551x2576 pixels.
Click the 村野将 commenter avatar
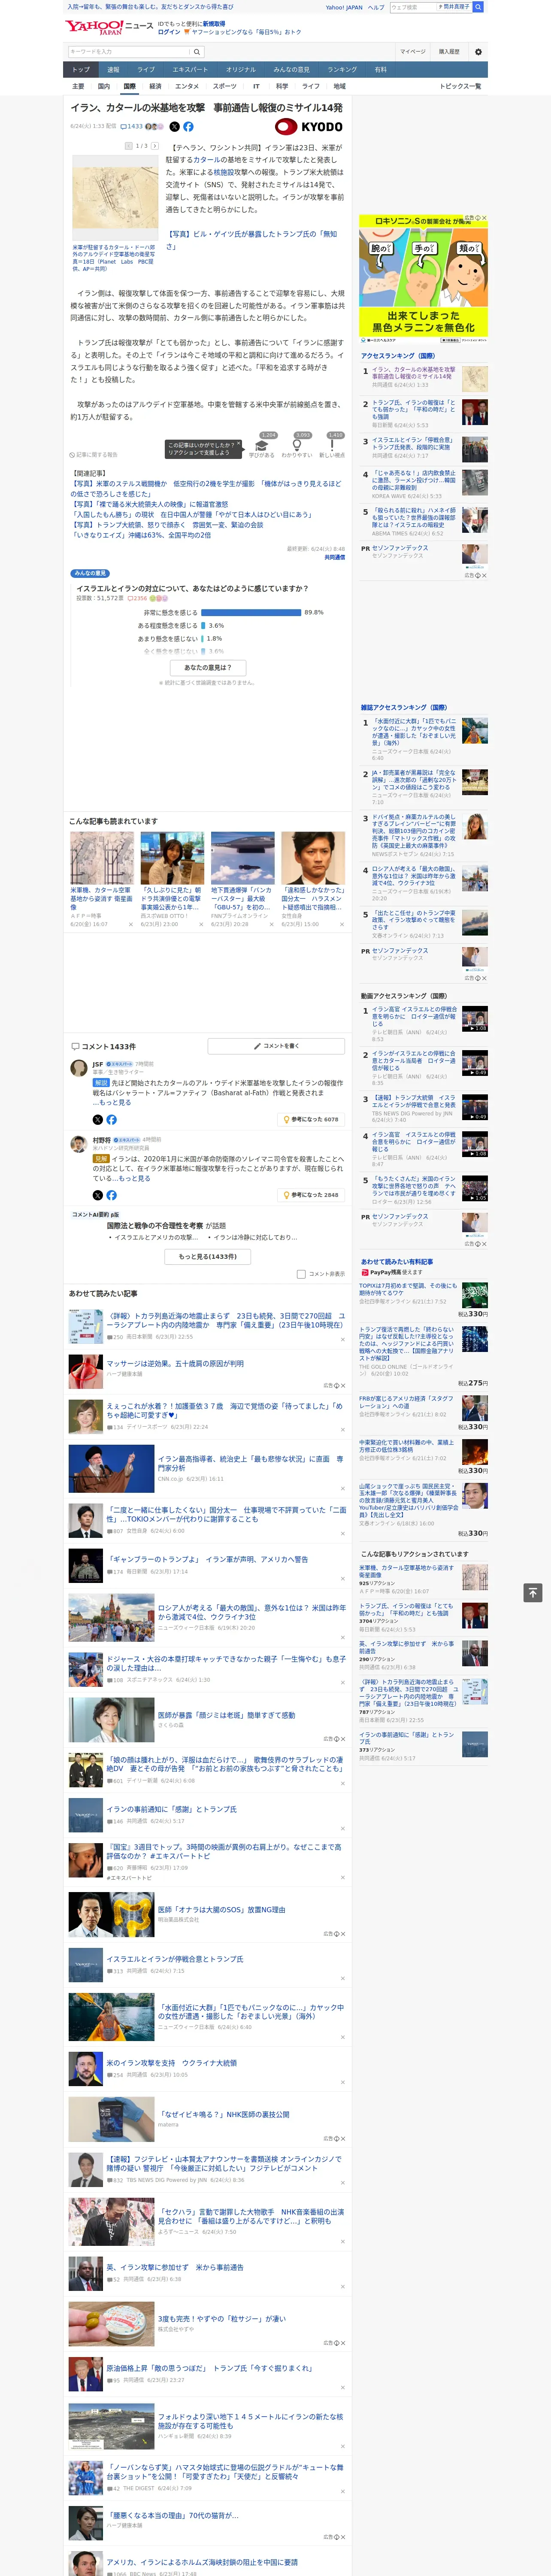[78, 1144]
